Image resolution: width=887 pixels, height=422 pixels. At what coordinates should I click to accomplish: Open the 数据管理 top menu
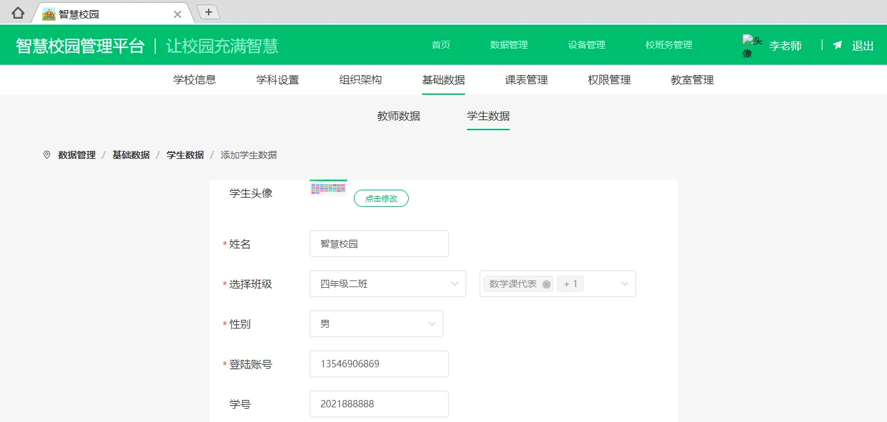[x=509, y=45]
